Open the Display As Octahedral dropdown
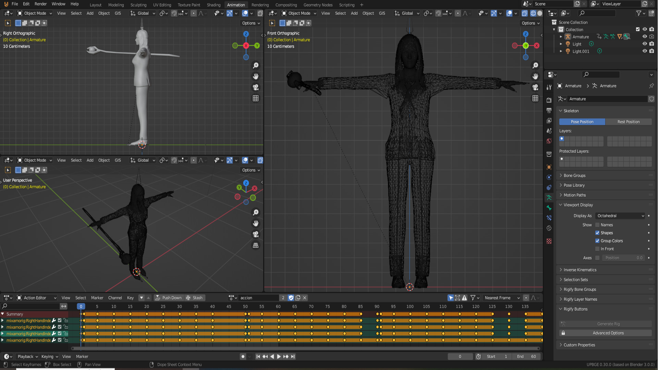 click(x=620, y=216)
